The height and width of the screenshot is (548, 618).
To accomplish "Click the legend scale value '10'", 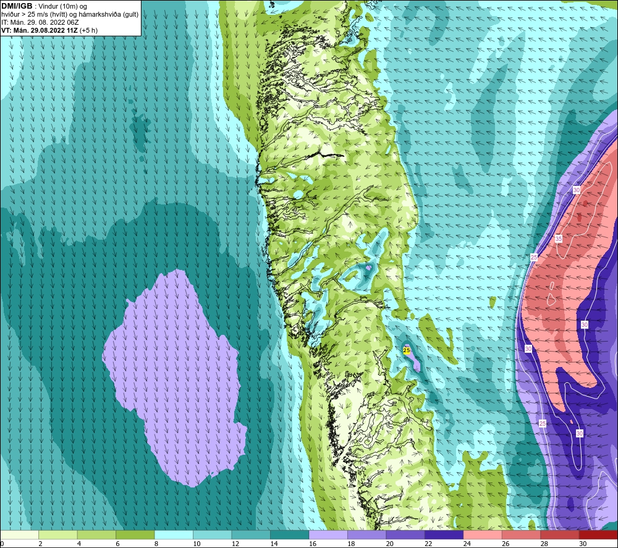I will pos(197,544).
